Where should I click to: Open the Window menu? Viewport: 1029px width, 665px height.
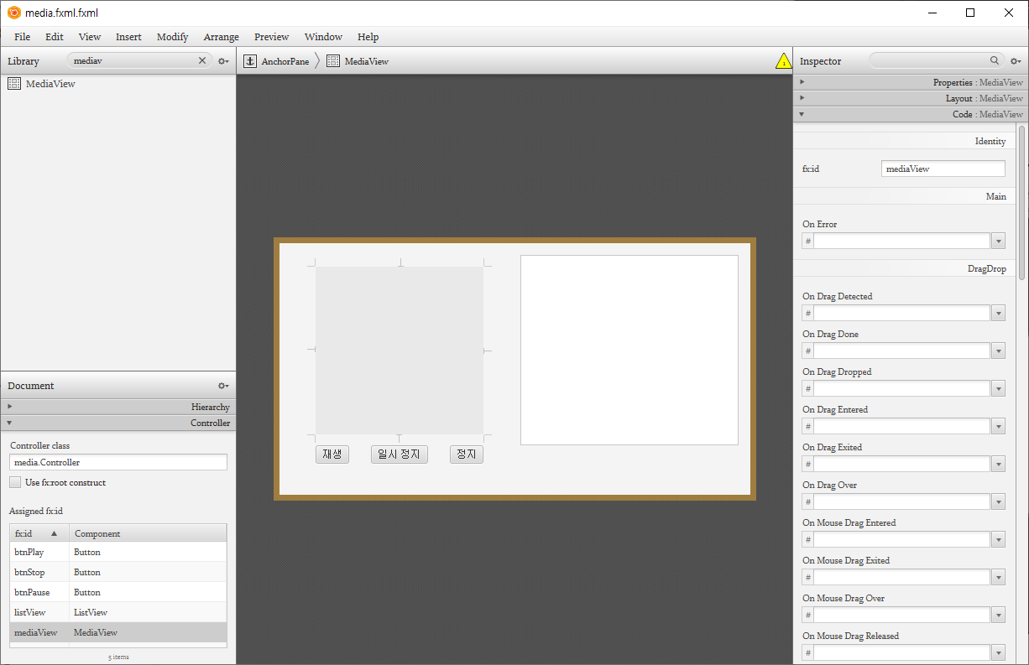(x=323, y=37)
